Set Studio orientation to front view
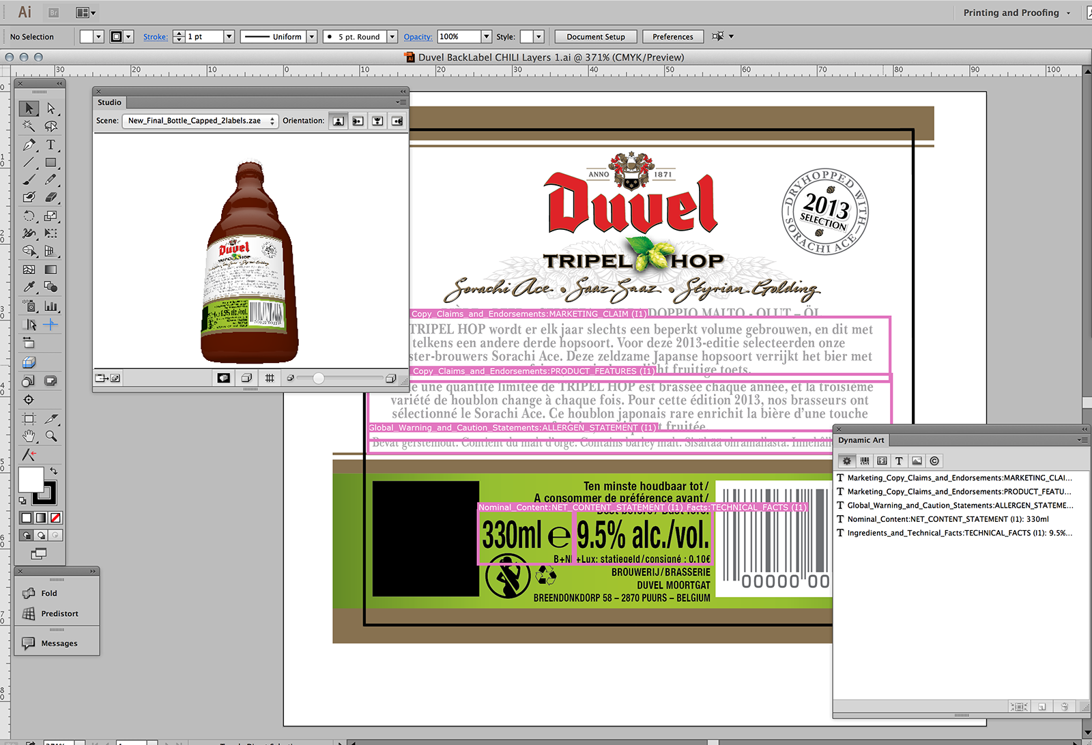Image resolution: width=1092 pixels, height=745 pixels. click(339, 121)
